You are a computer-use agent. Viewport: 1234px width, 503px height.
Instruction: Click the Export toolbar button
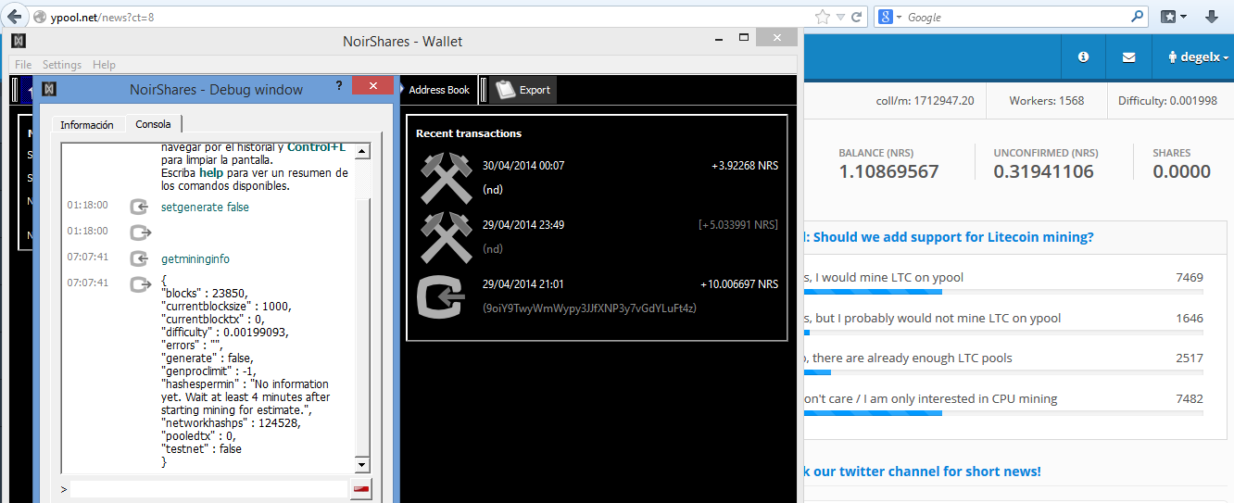pyautogui.click(x=524, y=90)
